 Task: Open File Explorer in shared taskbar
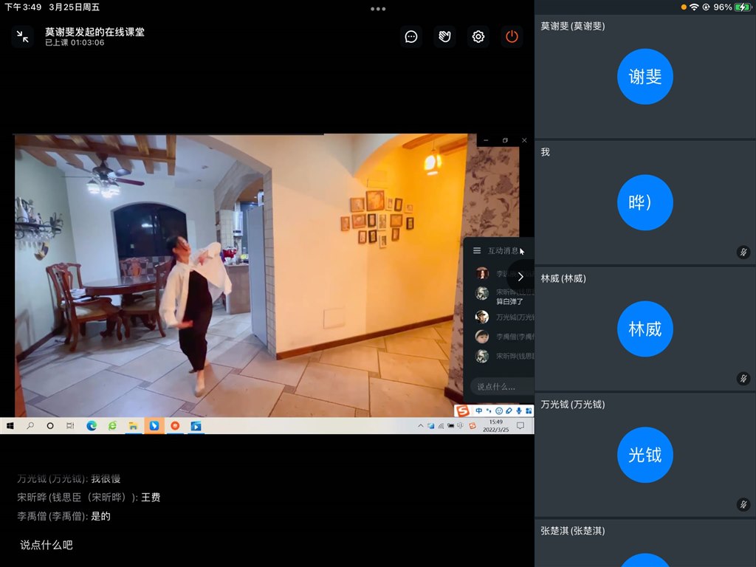(133, 426)
